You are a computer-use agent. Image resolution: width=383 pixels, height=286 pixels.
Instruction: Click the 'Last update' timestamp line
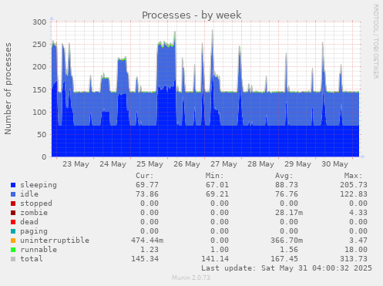[x=287, y=268]
